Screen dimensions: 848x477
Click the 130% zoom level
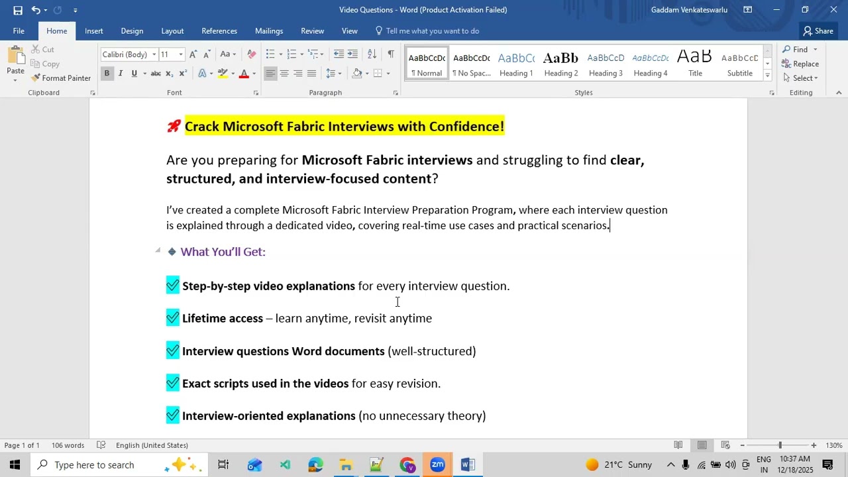[834, 445]
